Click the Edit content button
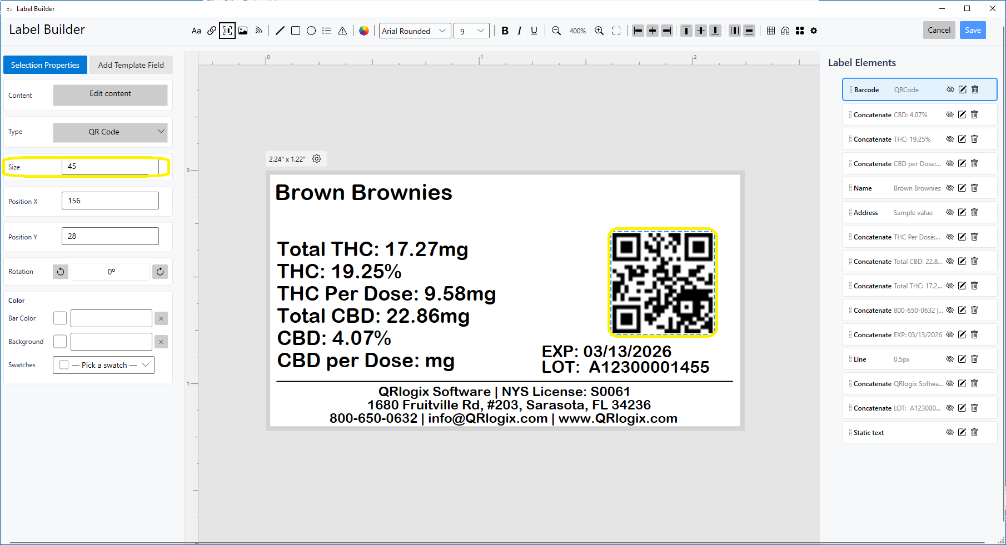Image resolution: width=1006 pixels, height=545 pixels. (x=110, y=94)
